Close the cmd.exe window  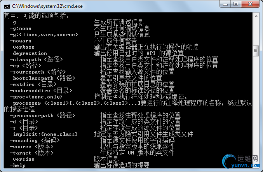[250, 4]
